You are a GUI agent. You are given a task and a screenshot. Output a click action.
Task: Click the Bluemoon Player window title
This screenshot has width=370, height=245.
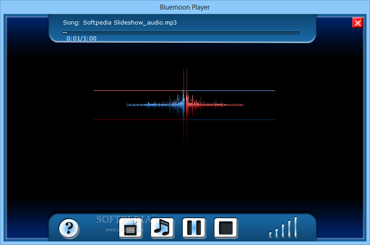(185, 7)
